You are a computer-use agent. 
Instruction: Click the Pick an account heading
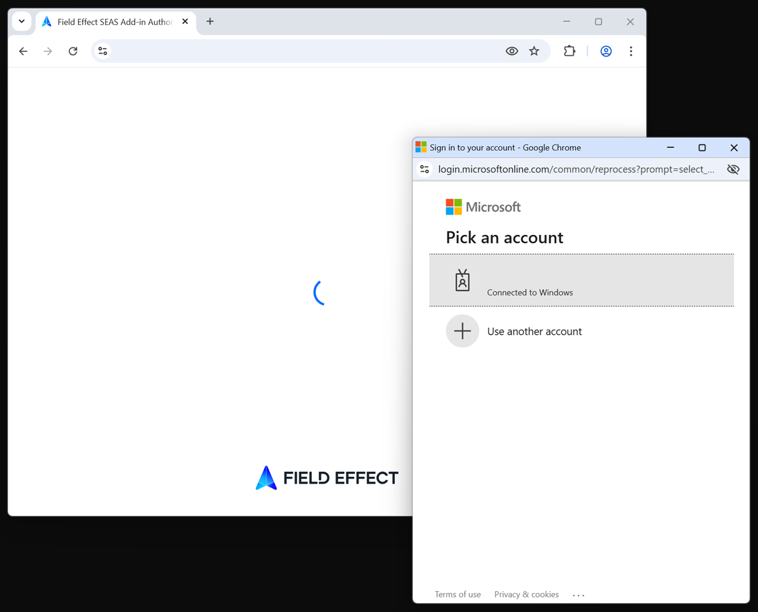(504, 237)
